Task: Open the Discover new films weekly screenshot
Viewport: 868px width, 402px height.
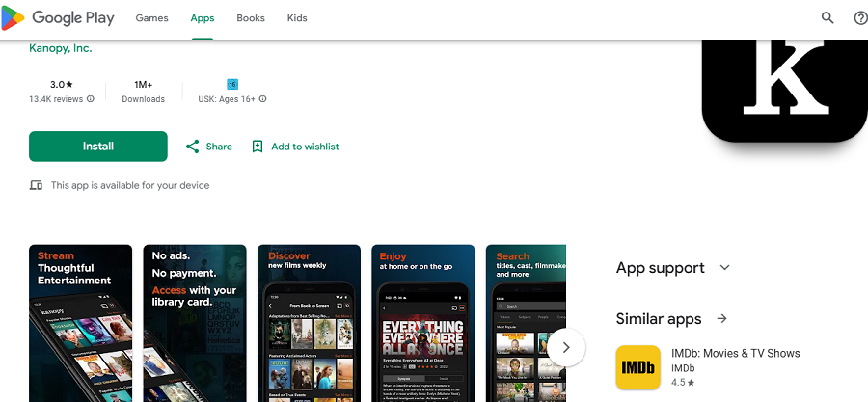Action: pyautogui.click(x=309, y=324)
